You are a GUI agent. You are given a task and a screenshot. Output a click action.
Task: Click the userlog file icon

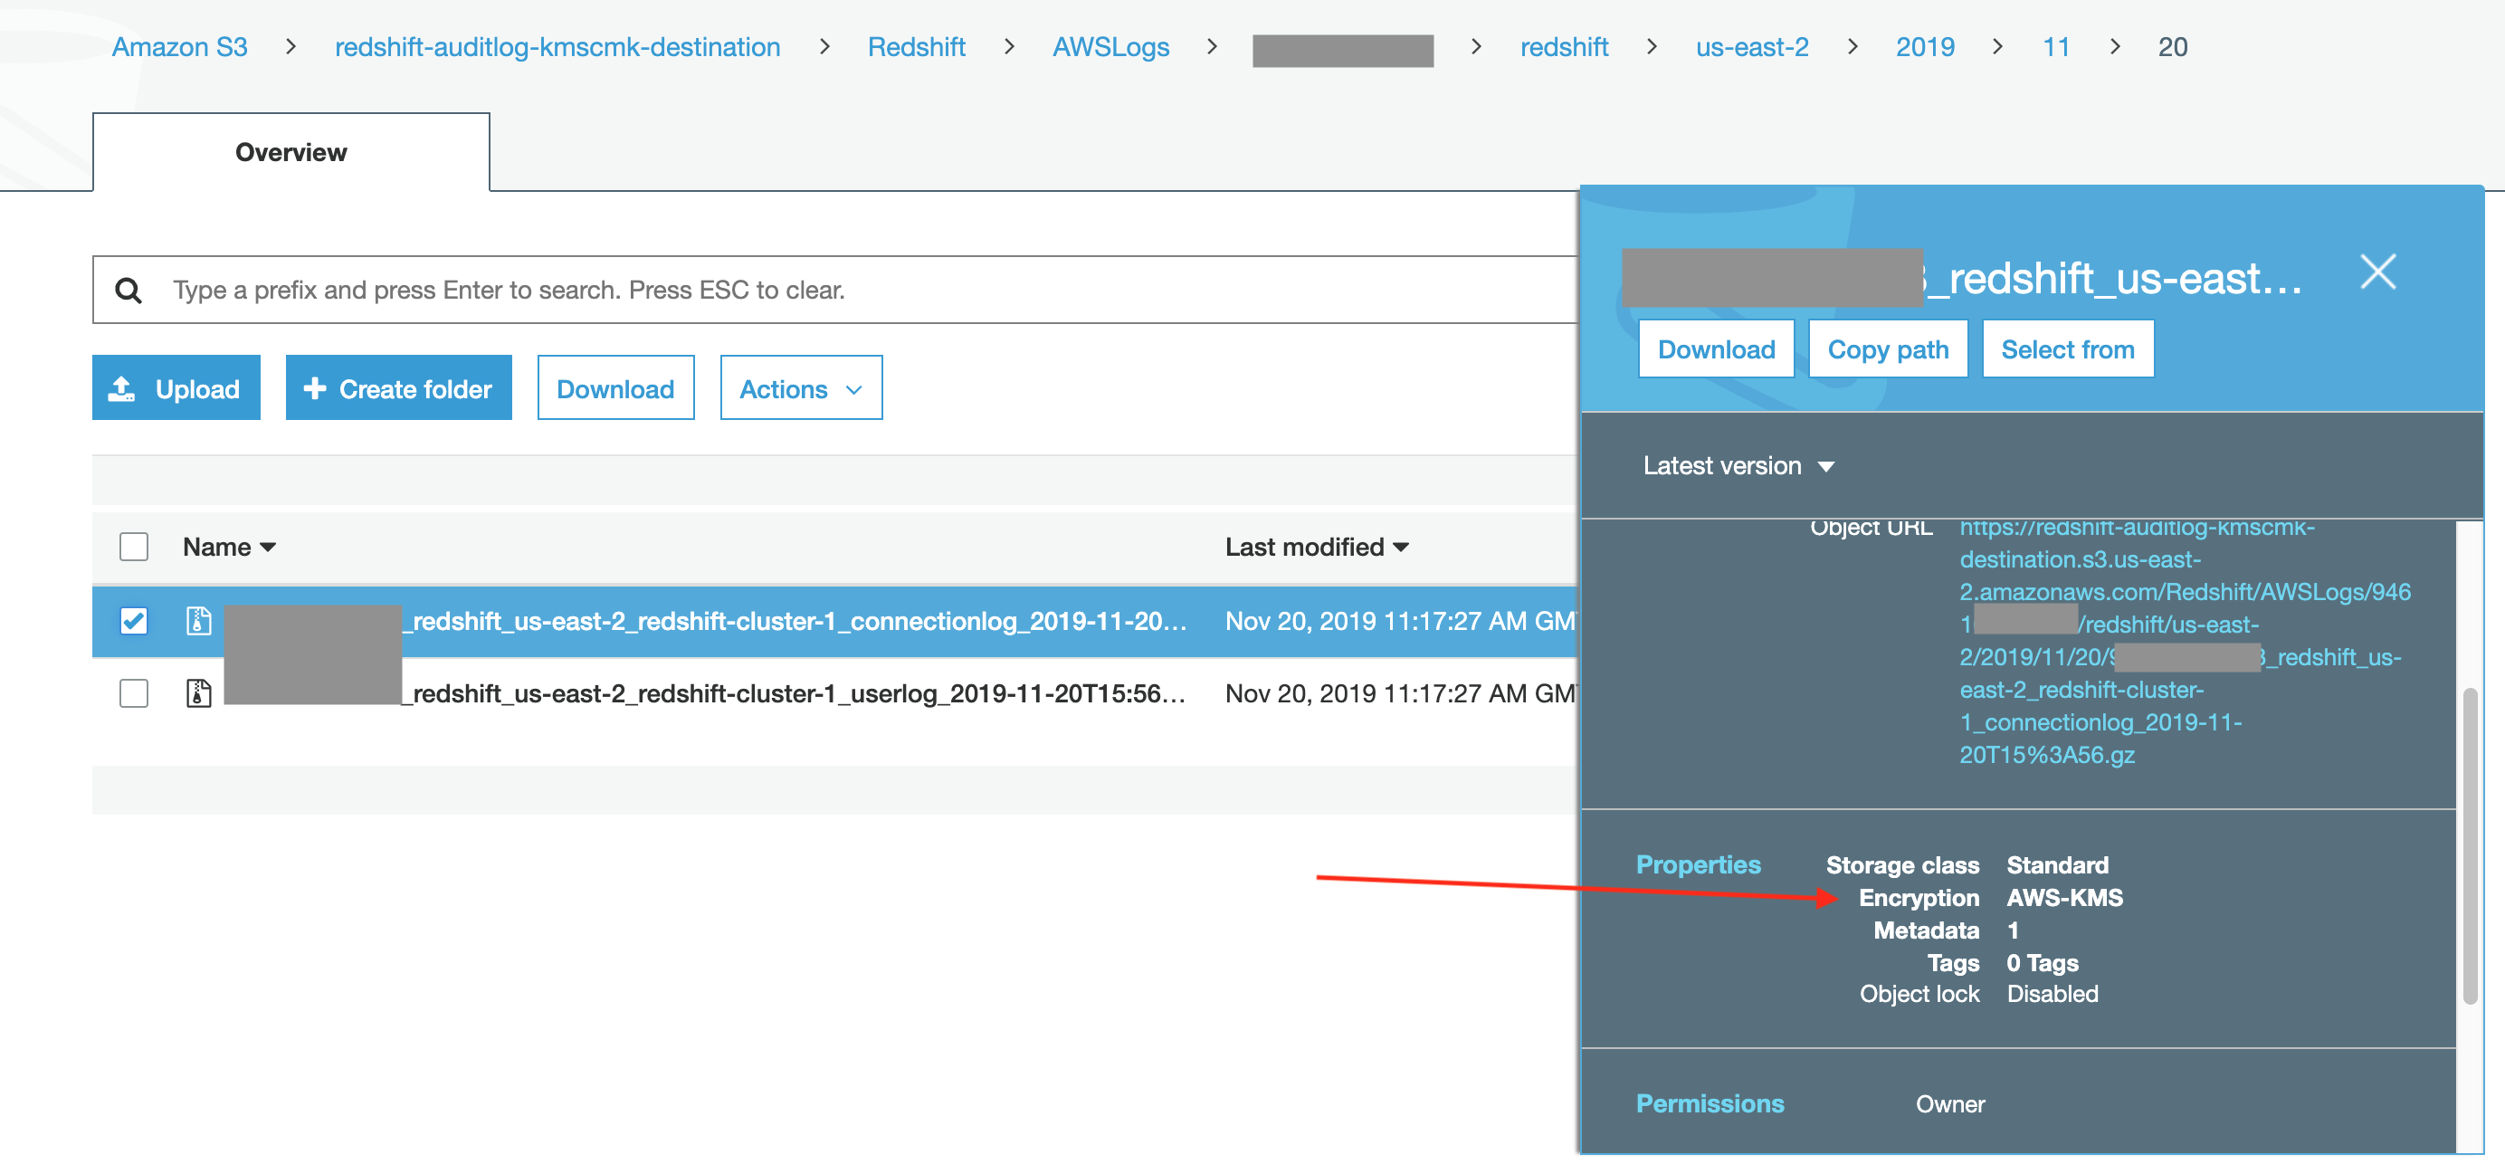(x=198, y=693)
